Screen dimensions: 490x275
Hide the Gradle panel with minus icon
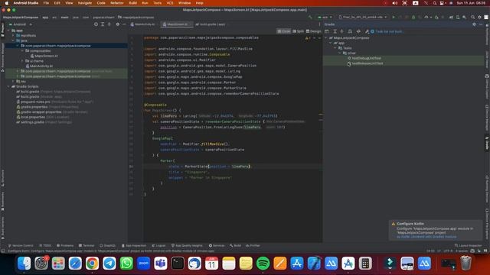pos(481,24)
